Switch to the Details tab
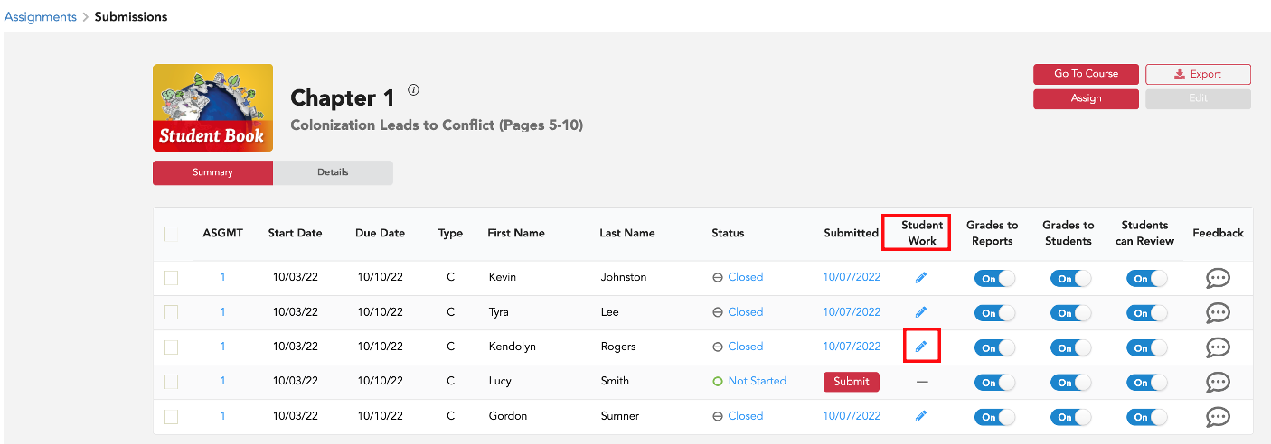This screenshot has height=444, width=1271. 333,172
